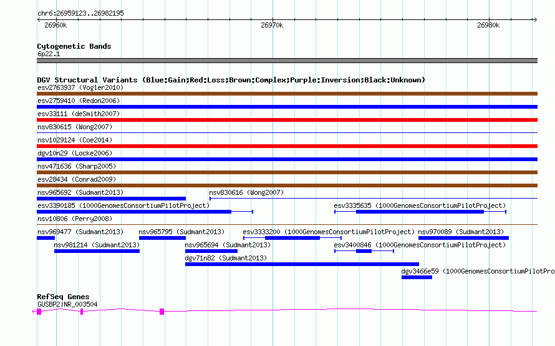Open the dgv10n29 (Locke2006) label
Viewport: 555px width, 346px height.
75,153
